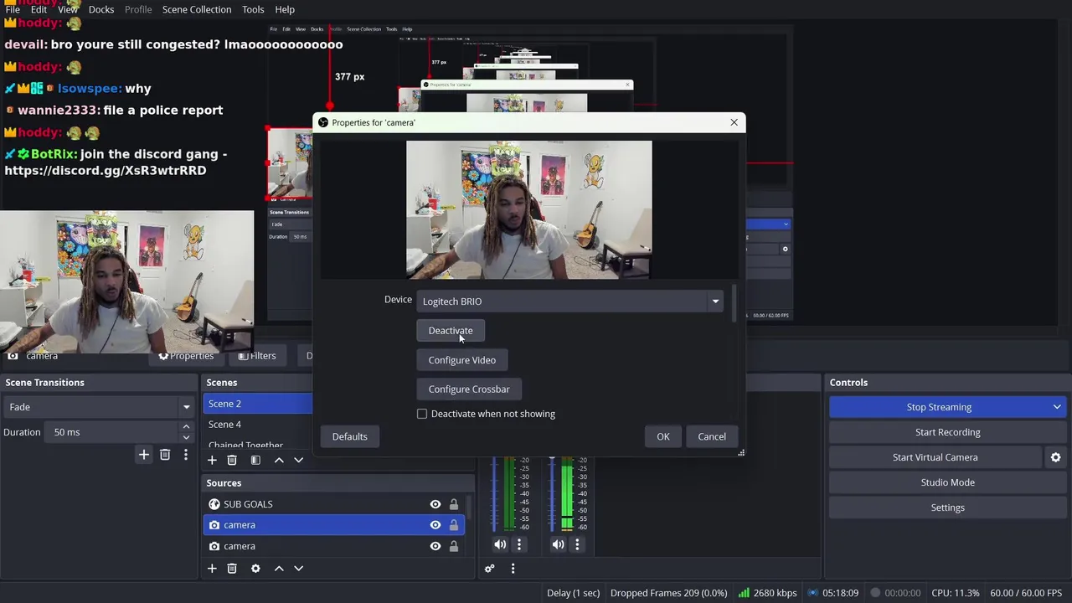This screenshot has width=1072, height=603.
Task: Increase transition Duration with up arrow
Action: 186,427
